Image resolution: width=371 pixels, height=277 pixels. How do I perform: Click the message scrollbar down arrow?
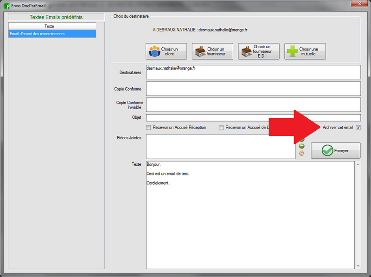[x=358, y=266]
